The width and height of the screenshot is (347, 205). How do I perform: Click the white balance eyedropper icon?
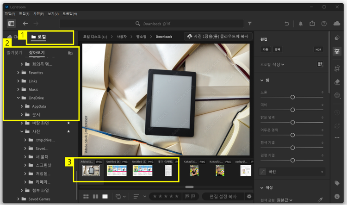(x=320, y=200)
